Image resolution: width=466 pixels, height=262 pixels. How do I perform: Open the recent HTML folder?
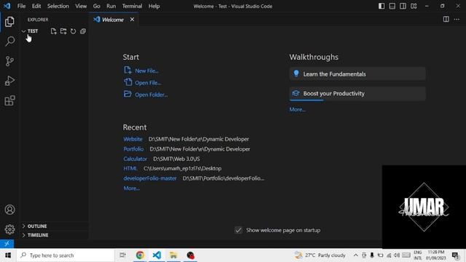point(130,168)
